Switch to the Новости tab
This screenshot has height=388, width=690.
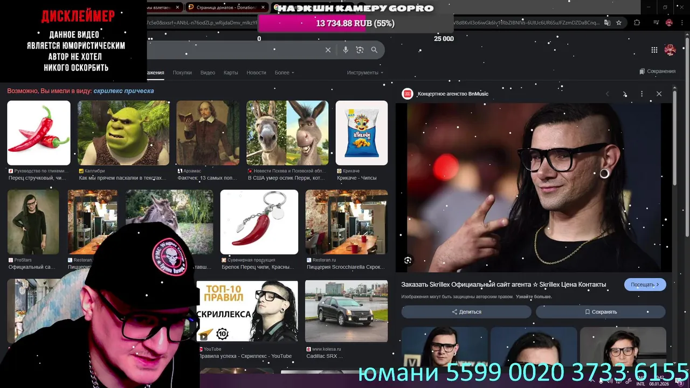[x=256, y=73]
